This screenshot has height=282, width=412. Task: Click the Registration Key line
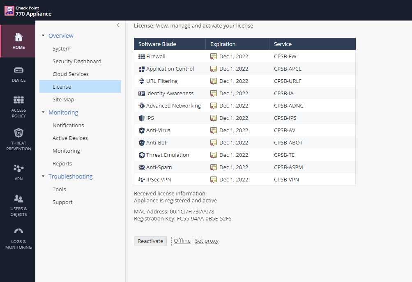(183, 219)
